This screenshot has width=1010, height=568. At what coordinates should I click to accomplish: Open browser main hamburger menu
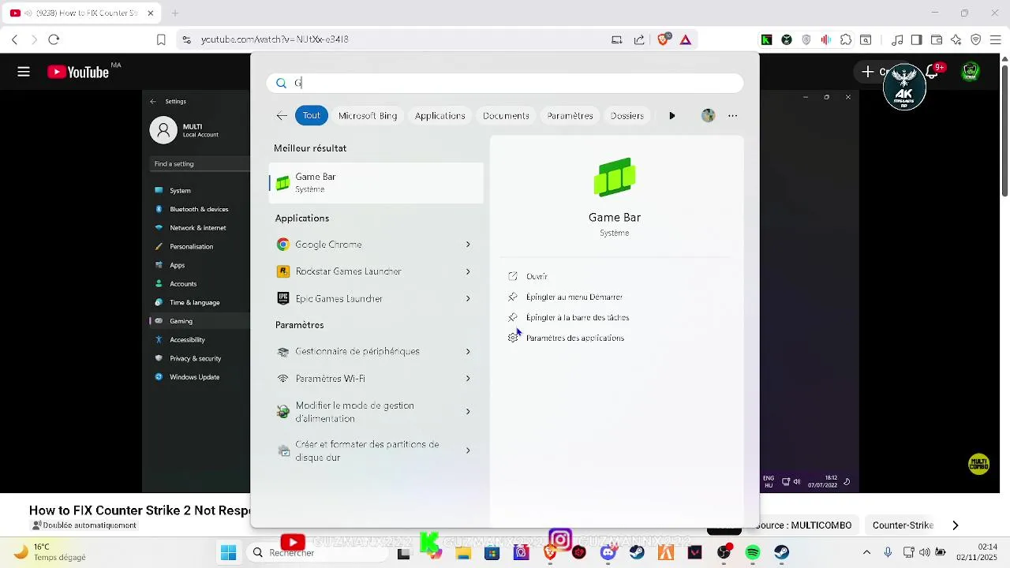(x=996, y=39)
